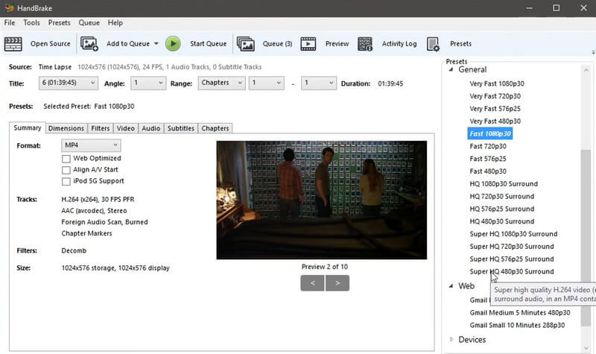Go to the previous preview image

click(x=312, y=283)
